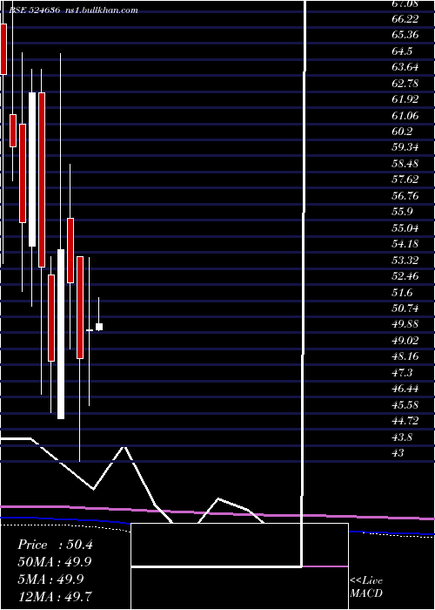This screenshot has height=610, width=435.
Task: Select the 64.5 price axis label
Action: 402,51
